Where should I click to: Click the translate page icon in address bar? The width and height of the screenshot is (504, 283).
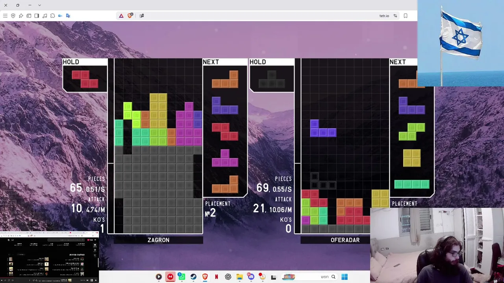point(142,16)
